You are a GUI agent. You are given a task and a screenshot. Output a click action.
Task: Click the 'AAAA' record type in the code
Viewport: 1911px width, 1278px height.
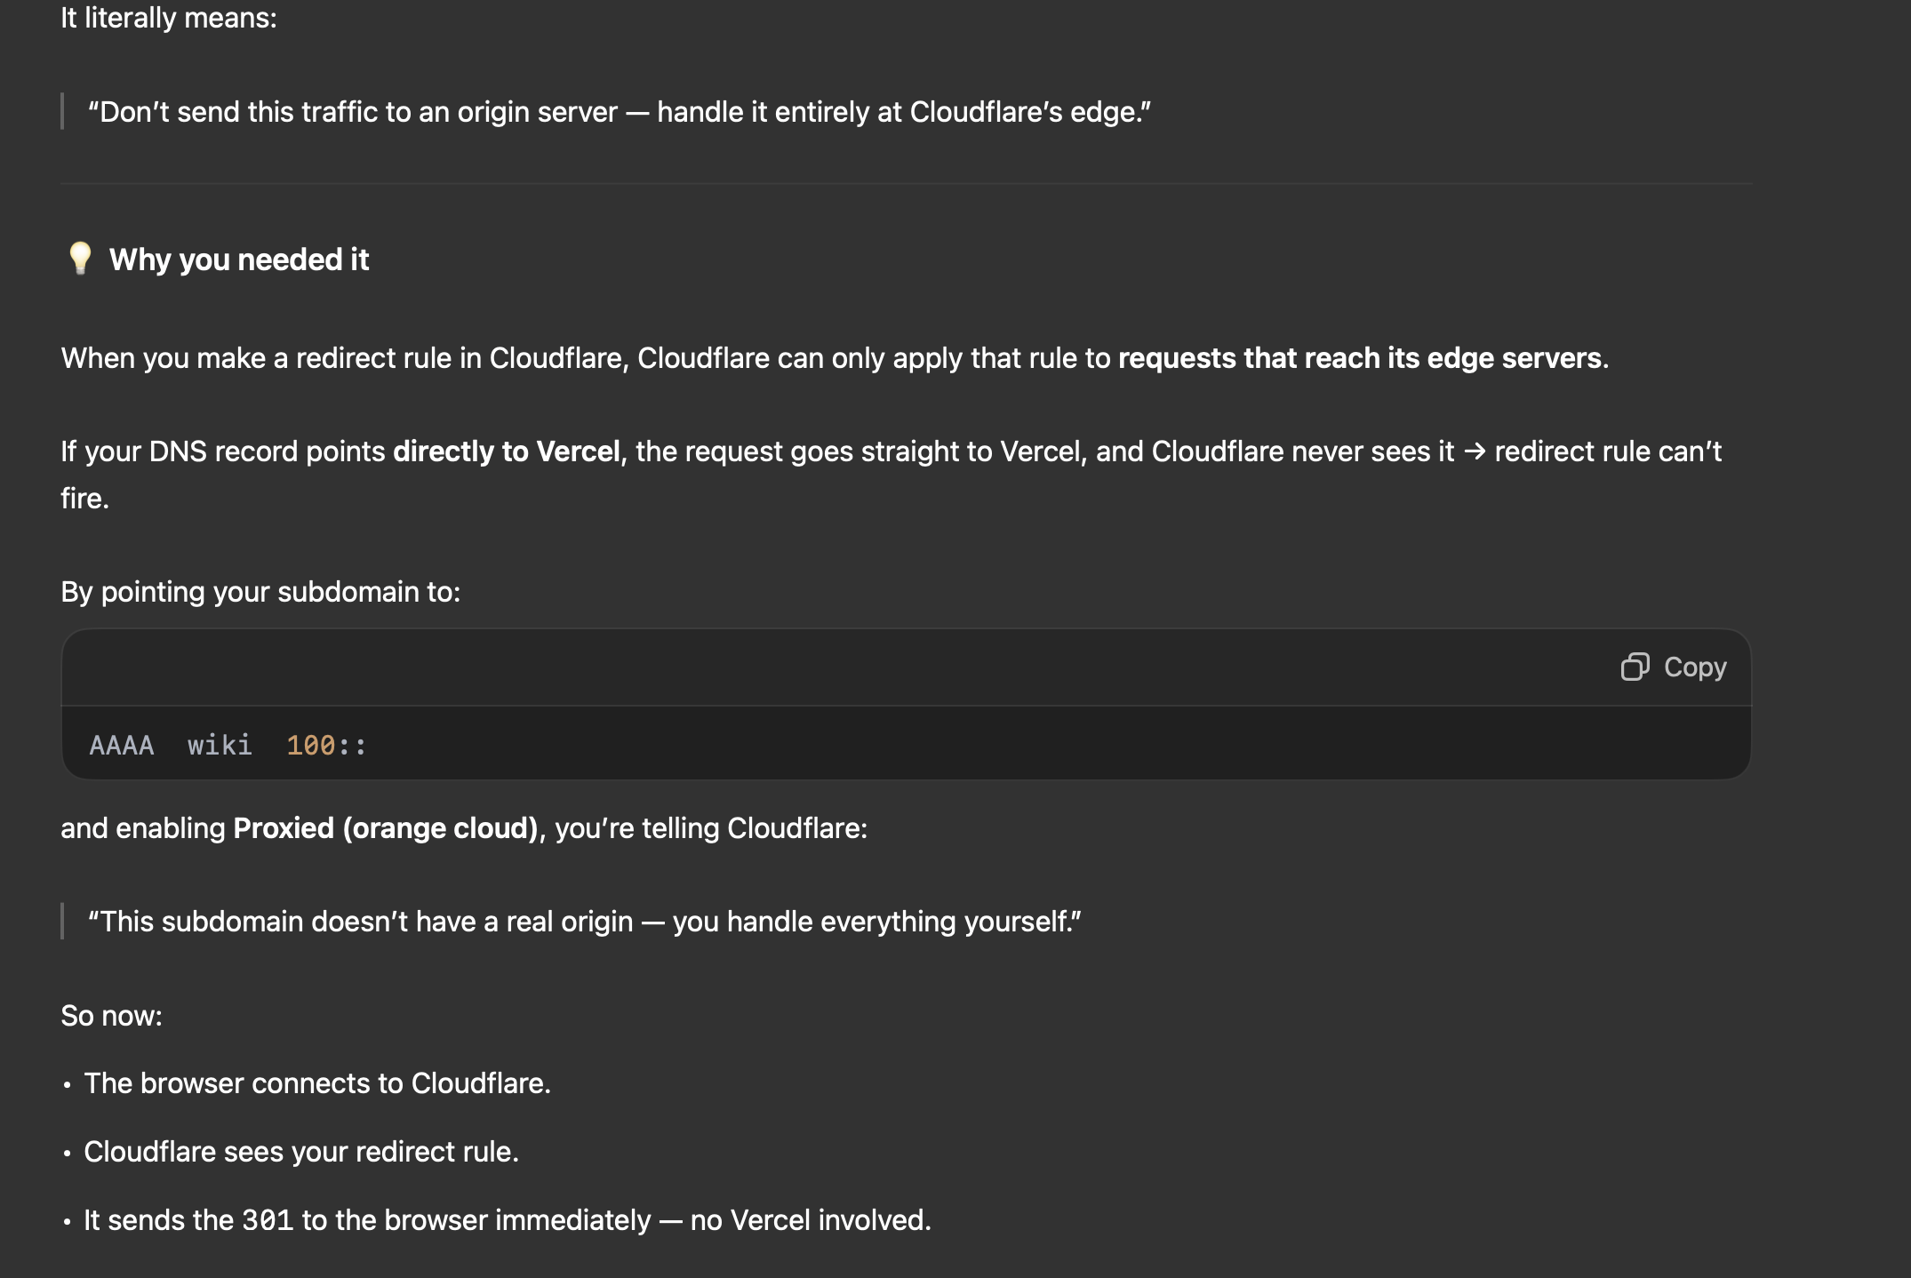(122, 745)
